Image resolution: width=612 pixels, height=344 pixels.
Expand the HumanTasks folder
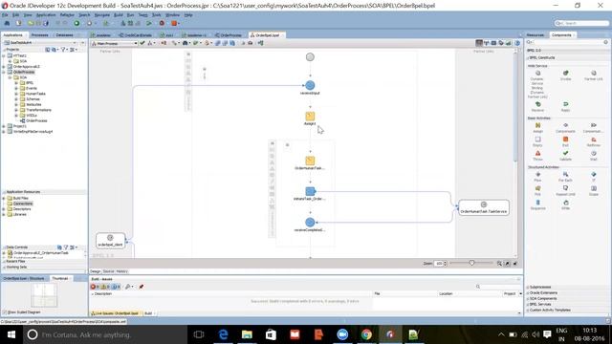click(x=16, y=94)
